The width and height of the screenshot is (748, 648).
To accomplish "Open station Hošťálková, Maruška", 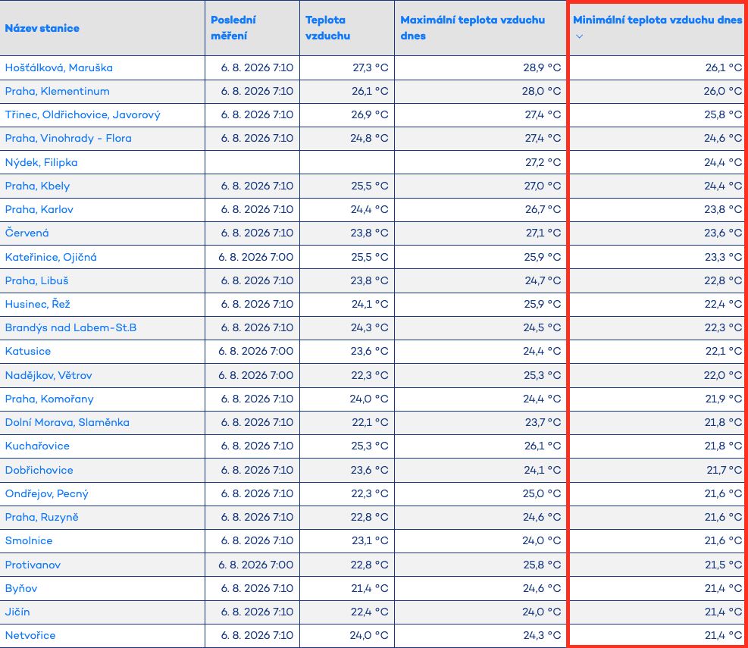I will tap(58, 67).
